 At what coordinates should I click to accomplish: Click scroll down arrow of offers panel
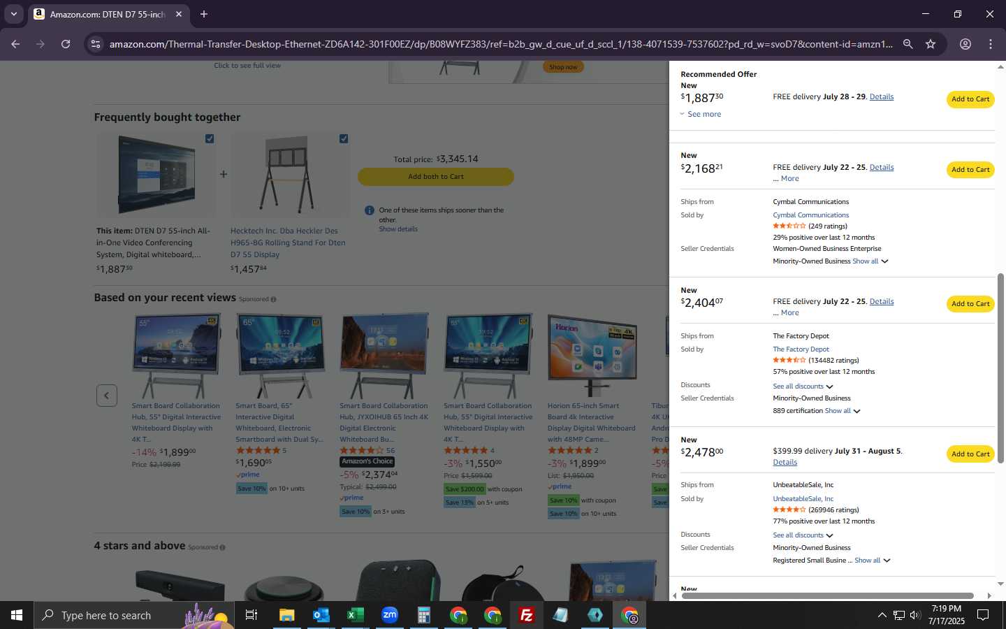pos(1000,584)
